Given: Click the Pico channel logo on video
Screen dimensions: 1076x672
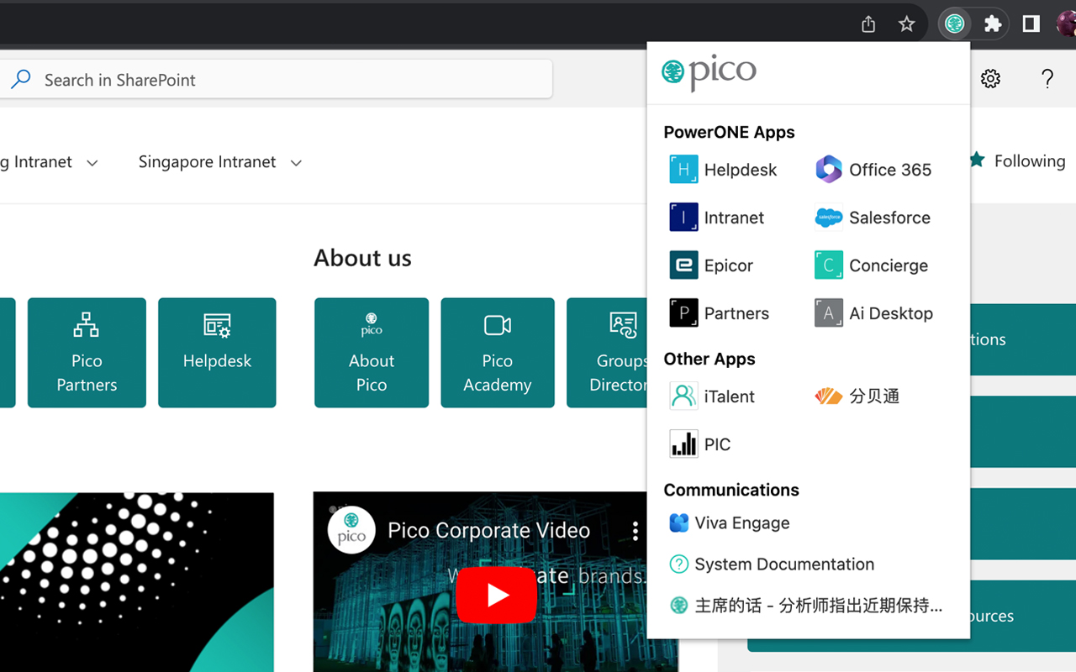Looking at the screenshot, I should 351,530.
